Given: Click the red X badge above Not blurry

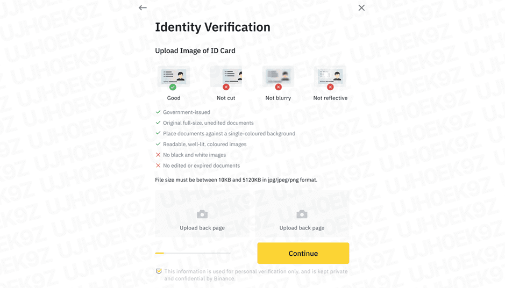Looking at the screenshot, I should tap(278, 87).
